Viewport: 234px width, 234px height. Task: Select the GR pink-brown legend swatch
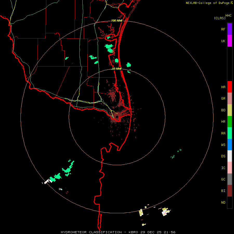[x=230, y=99]
